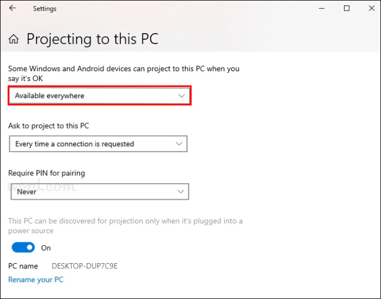Click the Projecting to this PC heading

pos(92,39)
